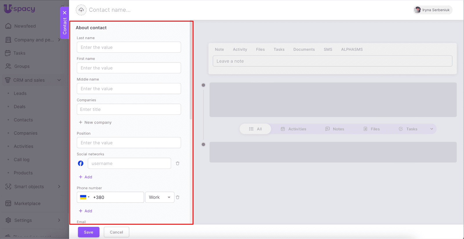Open the phone type Work dropdown
464x239 pixels.
(x=159, y=197)
